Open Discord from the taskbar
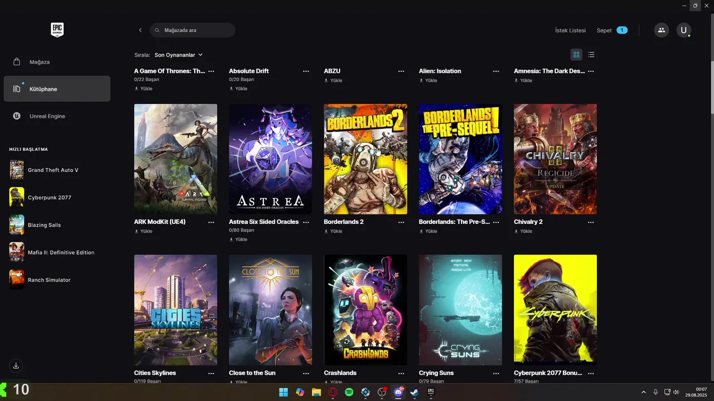The width and height of the screenshot is (714, 401). [x=398, y=392]
